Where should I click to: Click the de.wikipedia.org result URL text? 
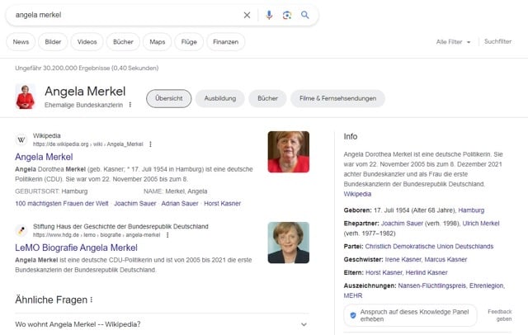(x=88, y=144)
